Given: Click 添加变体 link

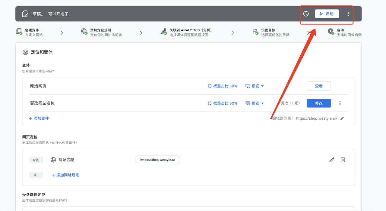Looking at the screenshot, I should pyautogui.click(x=39, y=118).
